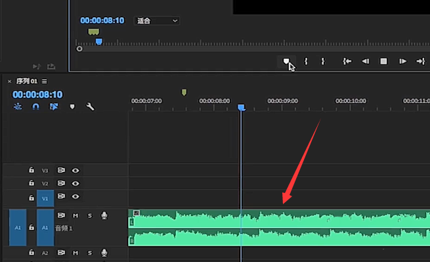430x262 pixels.
Task: Click the program monitor timecode 00:00:08:10
Action: (x=102, y=20)
